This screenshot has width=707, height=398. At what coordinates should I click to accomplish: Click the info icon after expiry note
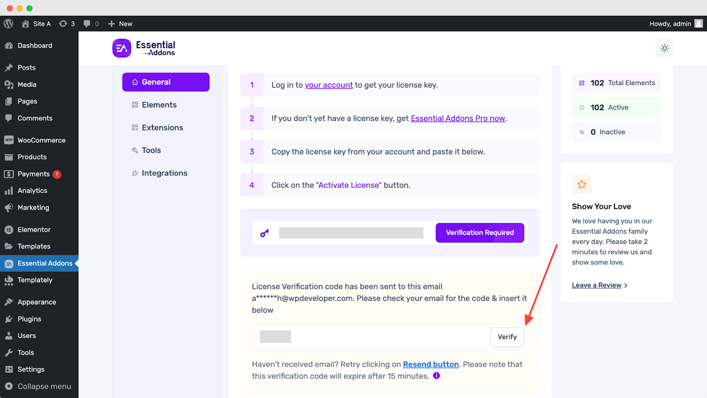point(437,376)
